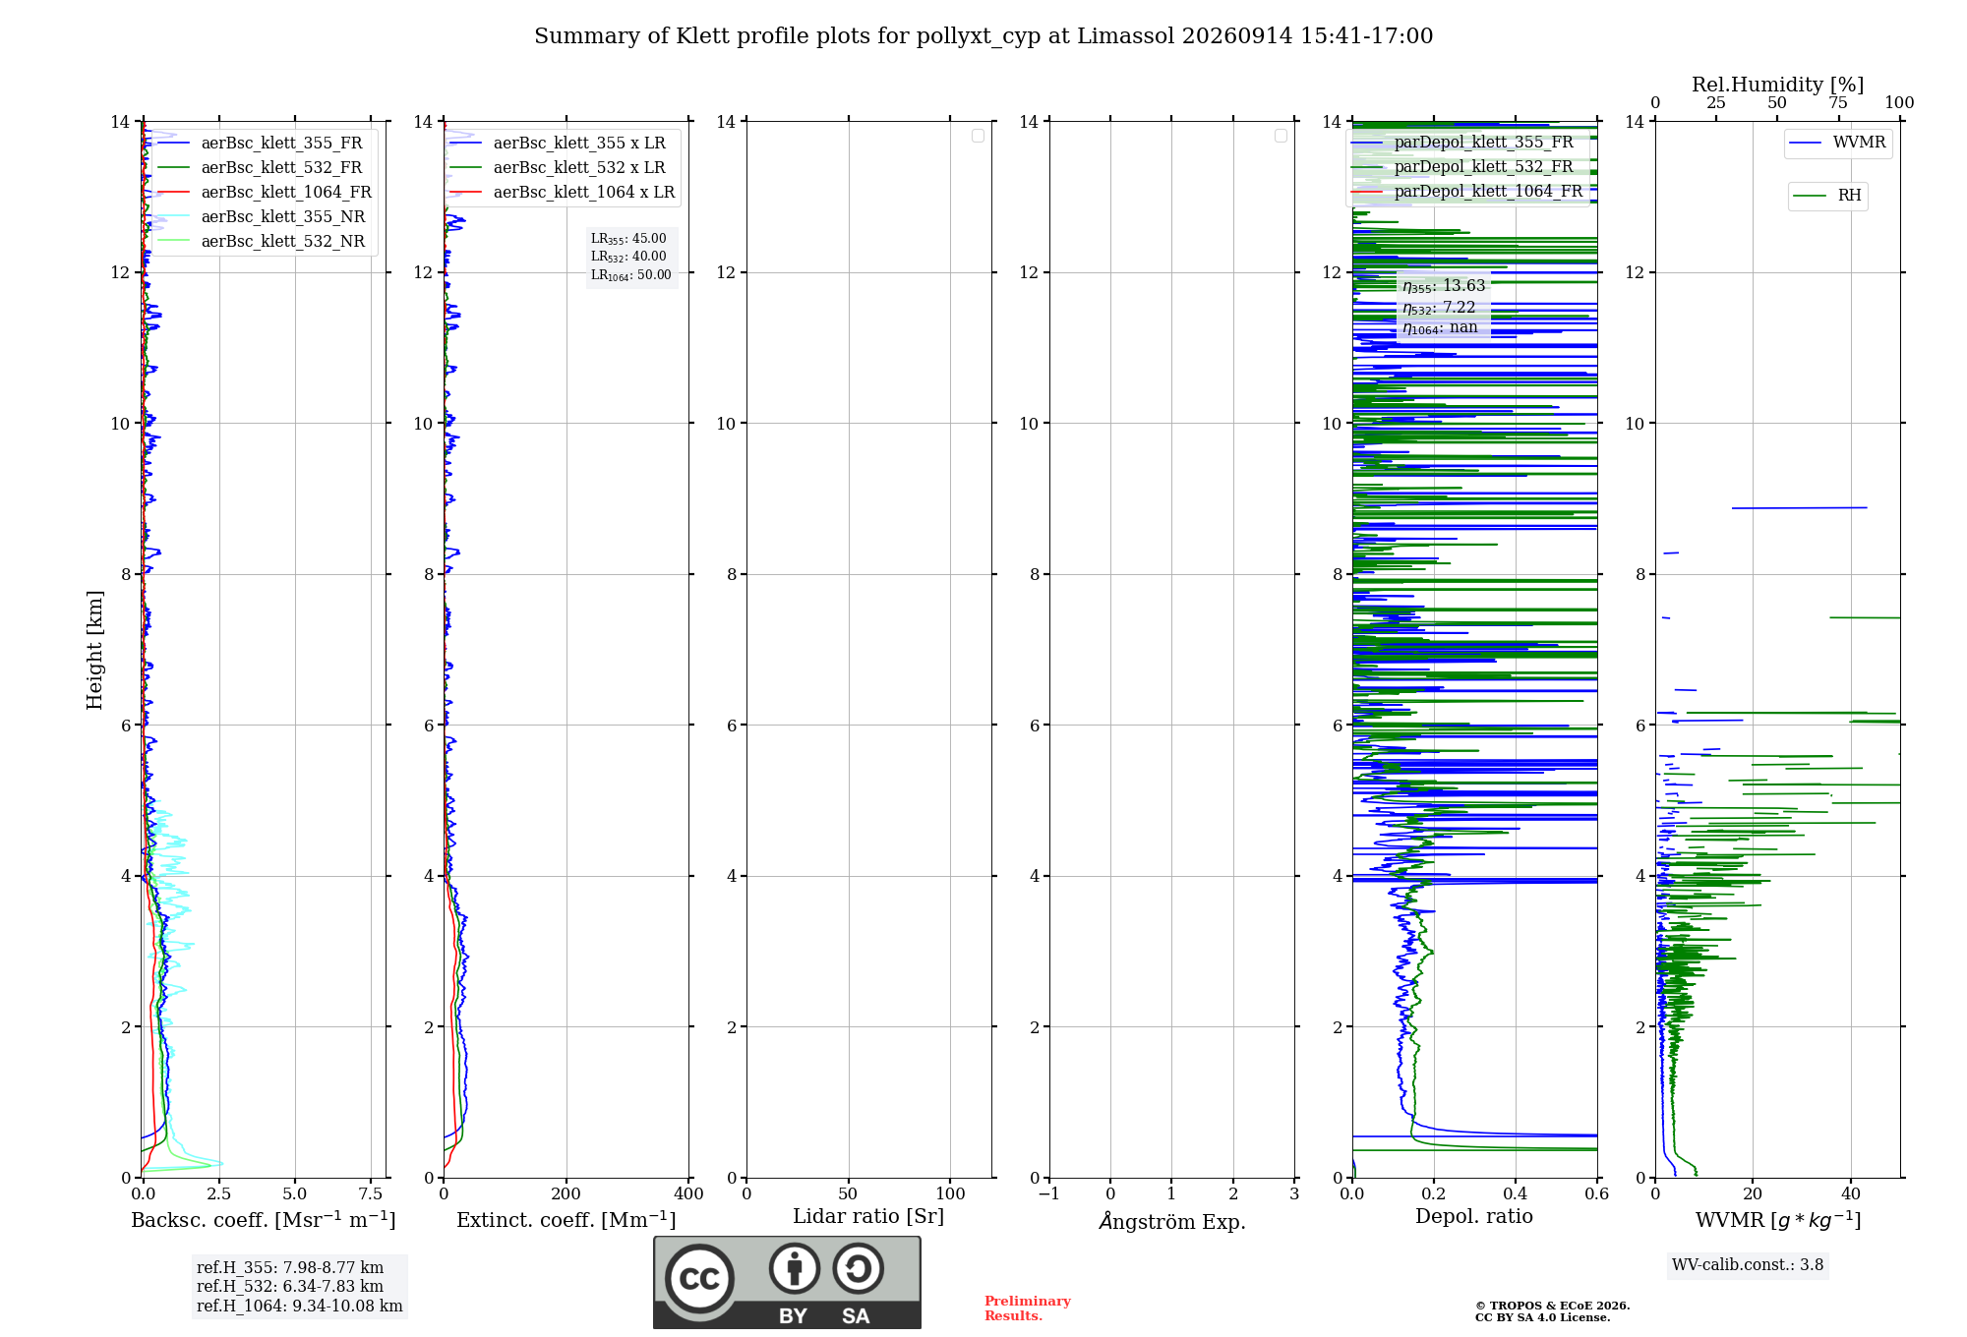Select aerBsc_klett_1064_FR legend entry
Viewport: 1967px width, 1337px height.
267,192
